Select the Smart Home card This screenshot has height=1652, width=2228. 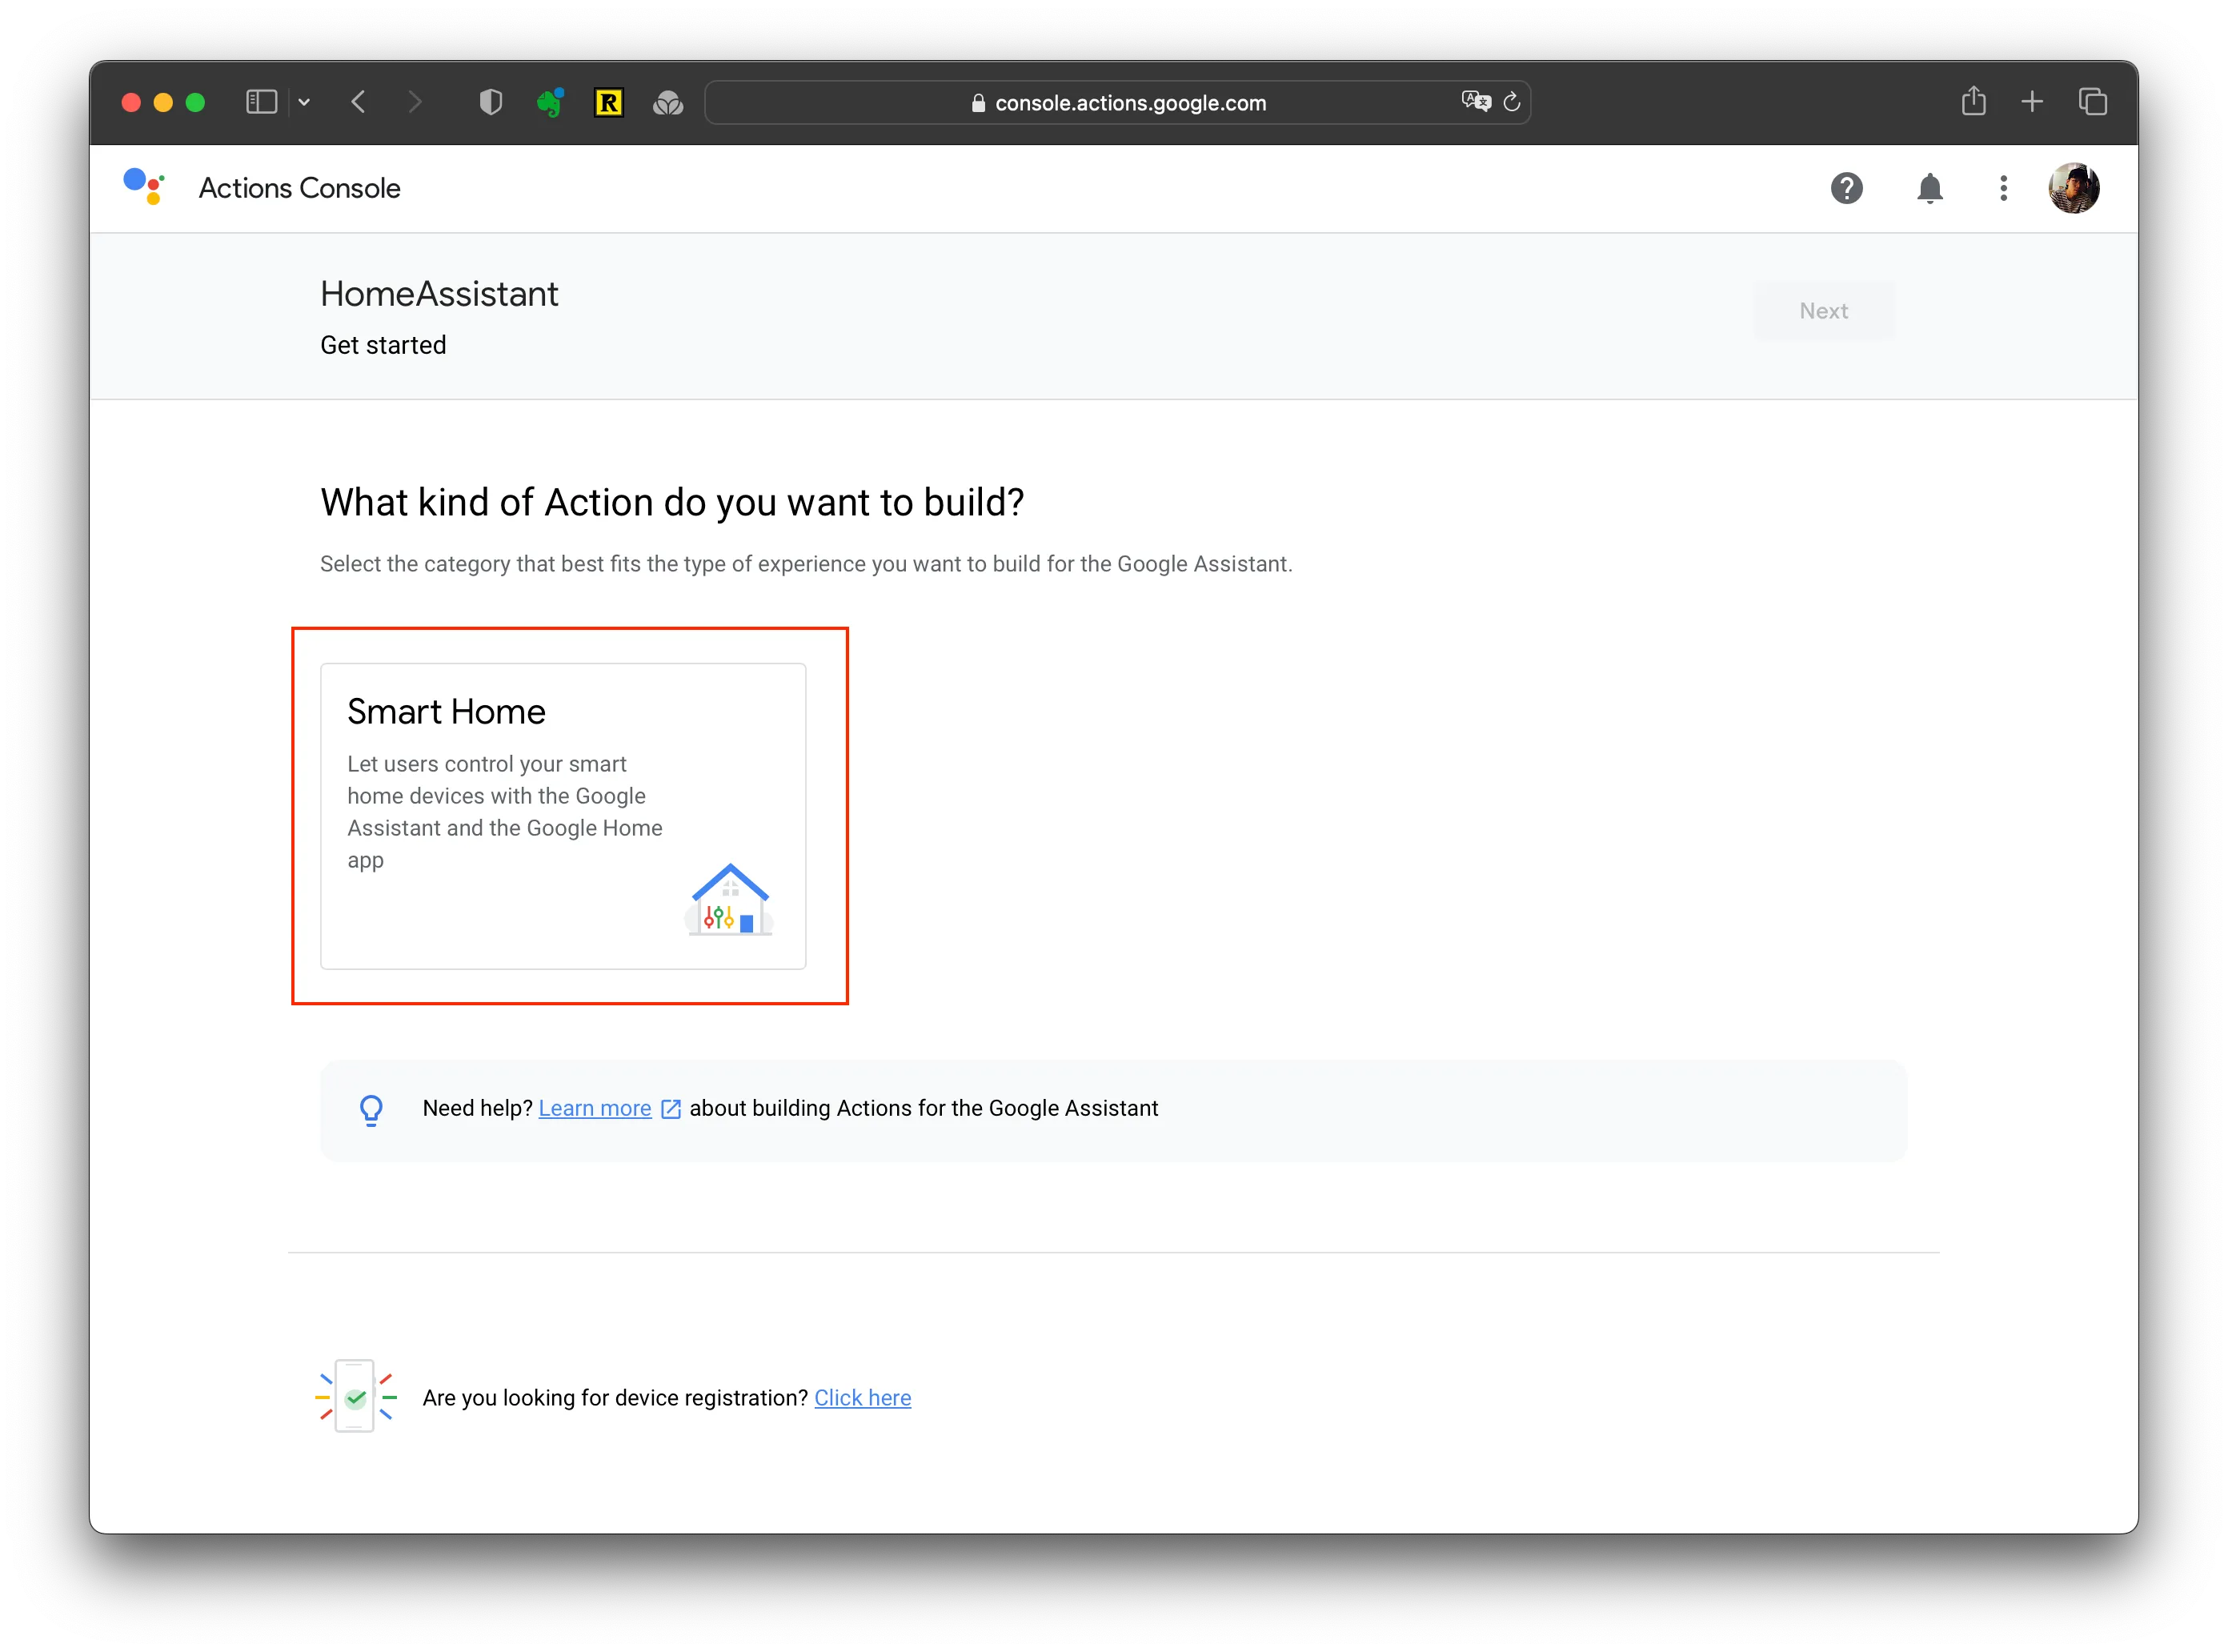[x=563, y=816]
